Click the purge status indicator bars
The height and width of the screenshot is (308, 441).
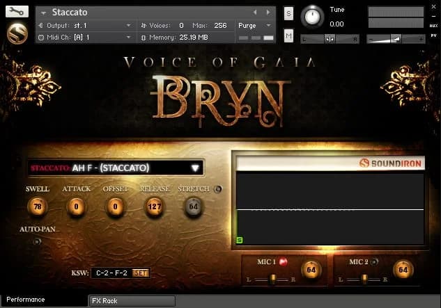click(256, 38)
